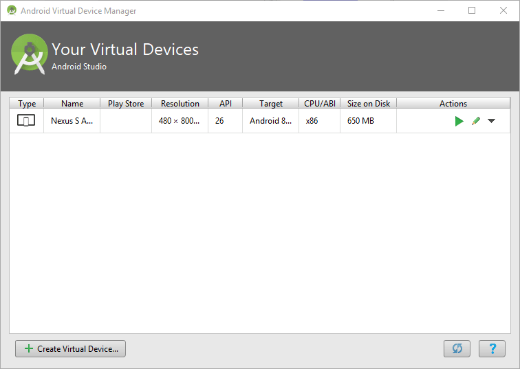Sort by the CPU/ABI column header
The width and height of the screenshot is (520, 369).
(x=319, y=103)
